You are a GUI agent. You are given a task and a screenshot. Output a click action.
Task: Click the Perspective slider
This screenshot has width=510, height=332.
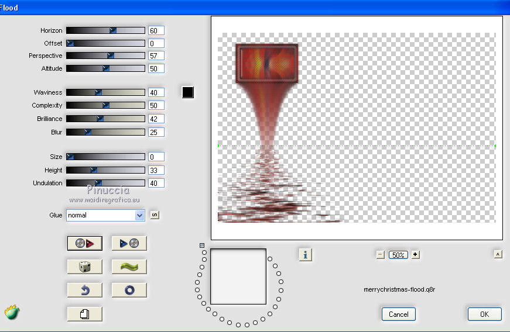pyautogui.click(x=106, y=56)
